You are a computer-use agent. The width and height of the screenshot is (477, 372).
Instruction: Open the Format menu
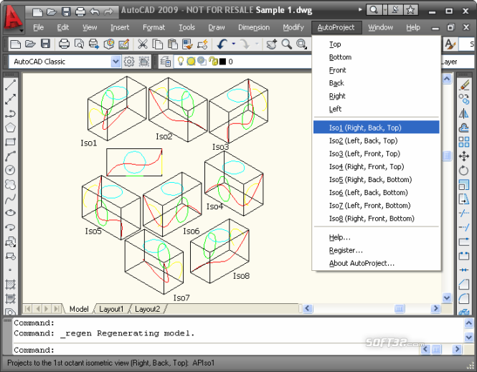(x=154, y=28)
